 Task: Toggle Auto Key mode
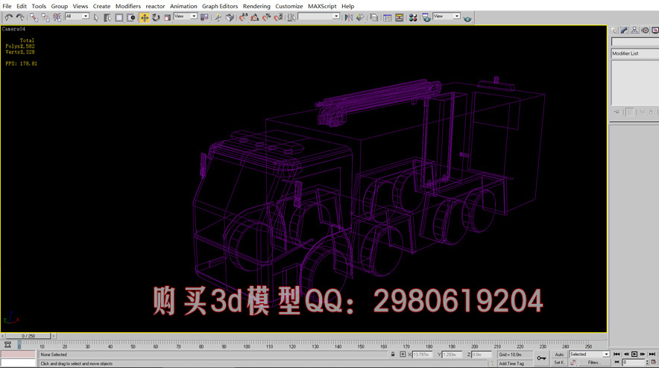[559, 354]
